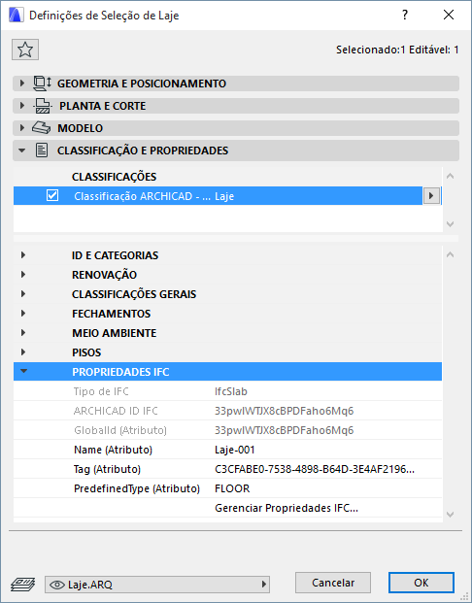Uncheck the Classificação ARCHICAD checkbox
The height and width of the screenshot is (603, 472).
pyautogui.click(x=52, y=195)
